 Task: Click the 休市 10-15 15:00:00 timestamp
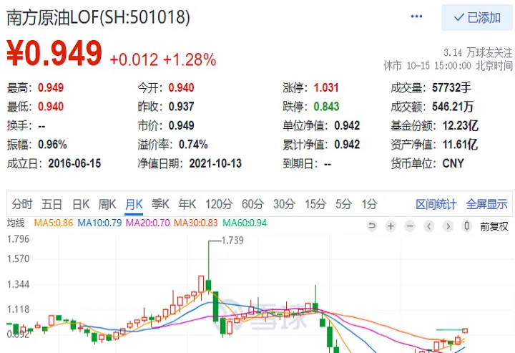pyautogui.click(x=427, y=66)
